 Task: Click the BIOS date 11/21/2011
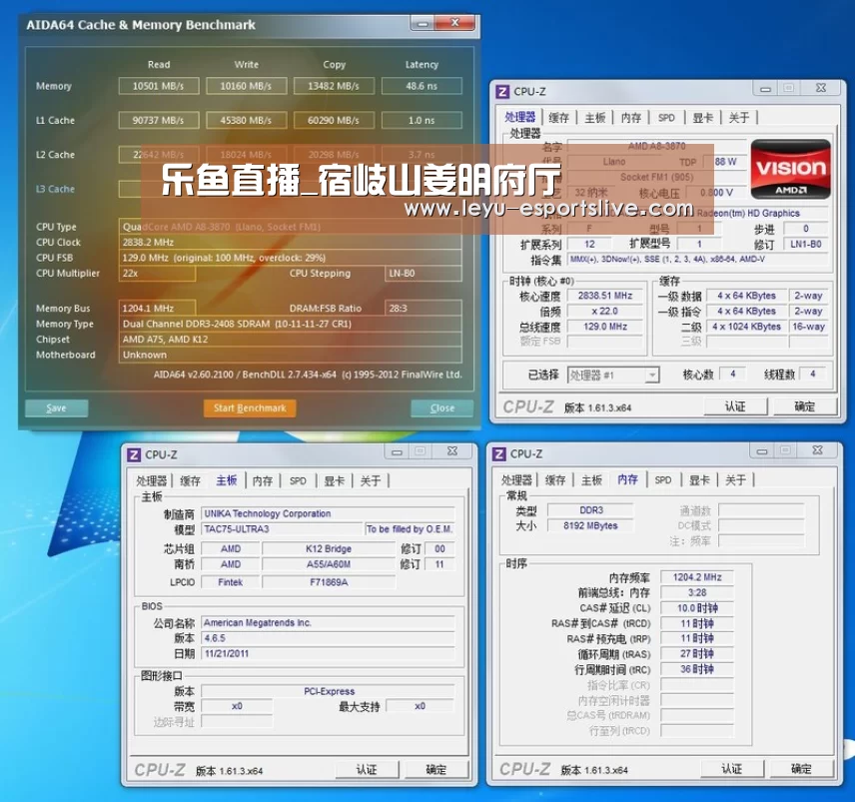pyautogui.click(x=328, y=653)
